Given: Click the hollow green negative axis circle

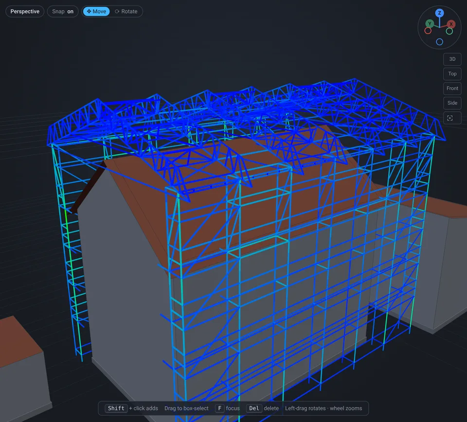Looking at the screenshot, I should (x=449, y=31).
